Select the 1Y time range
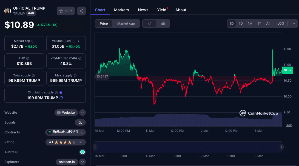Screen dimensions: 299x166 (x=259, y=24)
